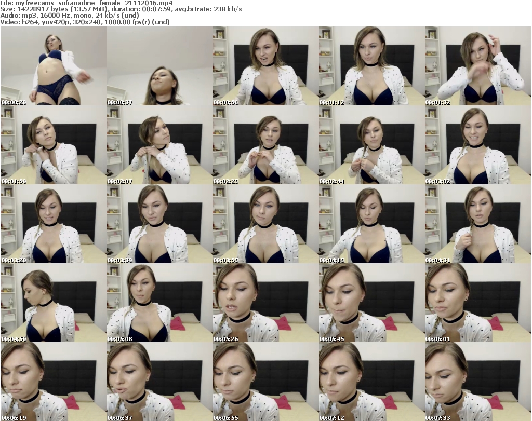This screenshot has height=421, width=532.
Task: Choose the thumbnail at 00:02:07
Action: point(160,145)
